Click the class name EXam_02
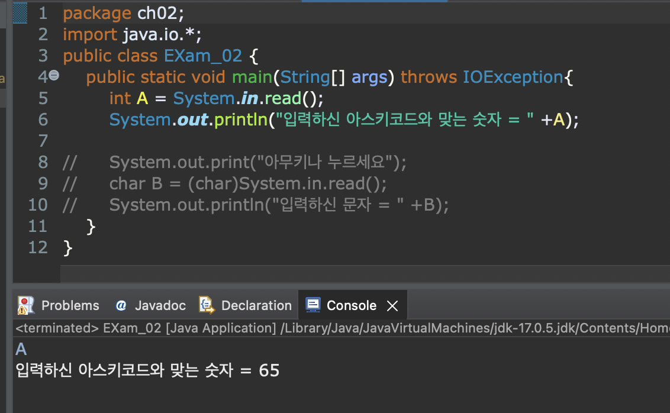The height and width of the screenshot is (413, 670). pos(203,56)
